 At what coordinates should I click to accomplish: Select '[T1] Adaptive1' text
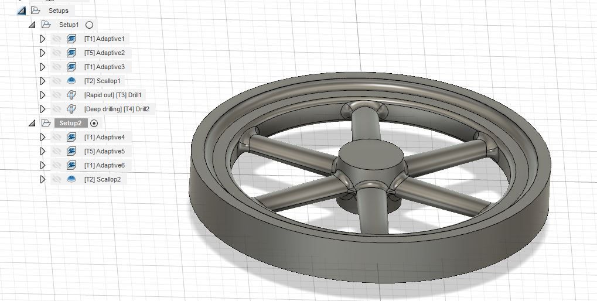point(104,39)
